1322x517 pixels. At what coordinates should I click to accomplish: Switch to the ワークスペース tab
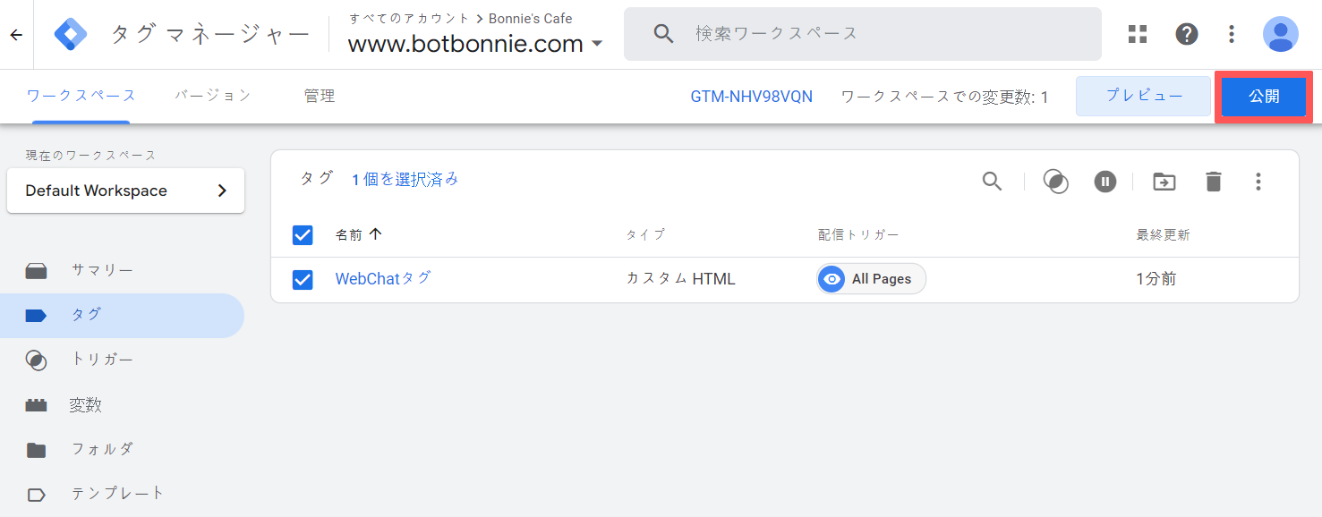click(81, 96)
